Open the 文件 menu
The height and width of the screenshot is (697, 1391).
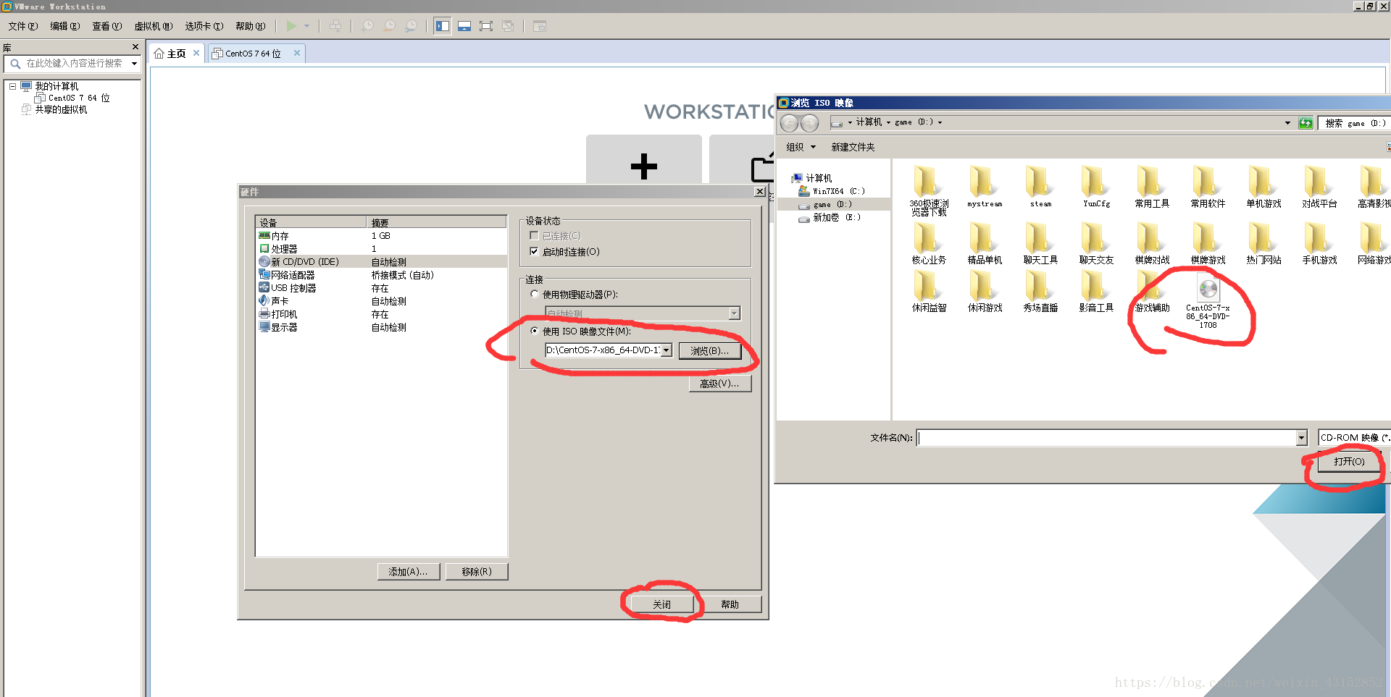(23, 26)
